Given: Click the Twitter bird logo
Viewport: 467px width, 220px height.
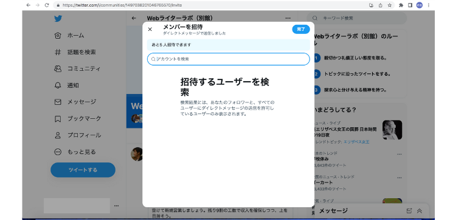Looking at the screenshot, I should [x=58, y=19].
